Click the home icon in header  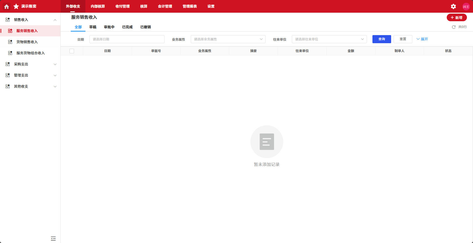[7, 7]
